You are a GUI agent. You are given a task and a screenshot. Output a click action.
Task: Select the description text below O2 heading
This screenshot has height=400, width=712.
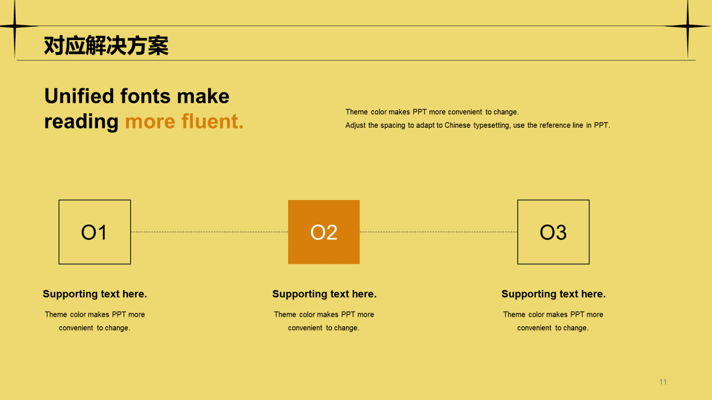click(324, 321)
